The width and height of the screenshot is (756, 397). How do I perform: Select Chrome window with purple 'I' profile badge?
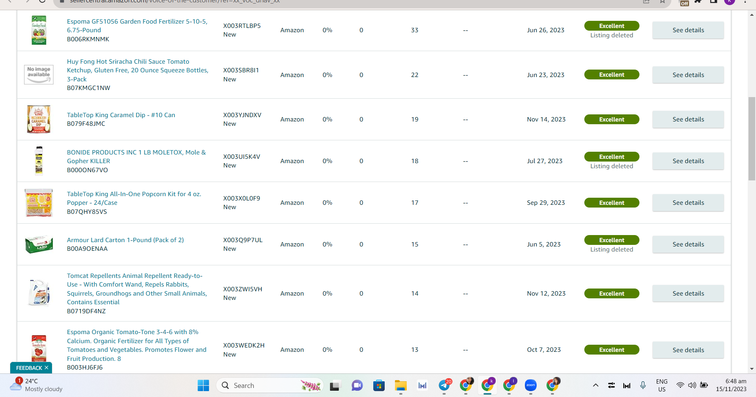pyautogui.click(x=509, y=386)
